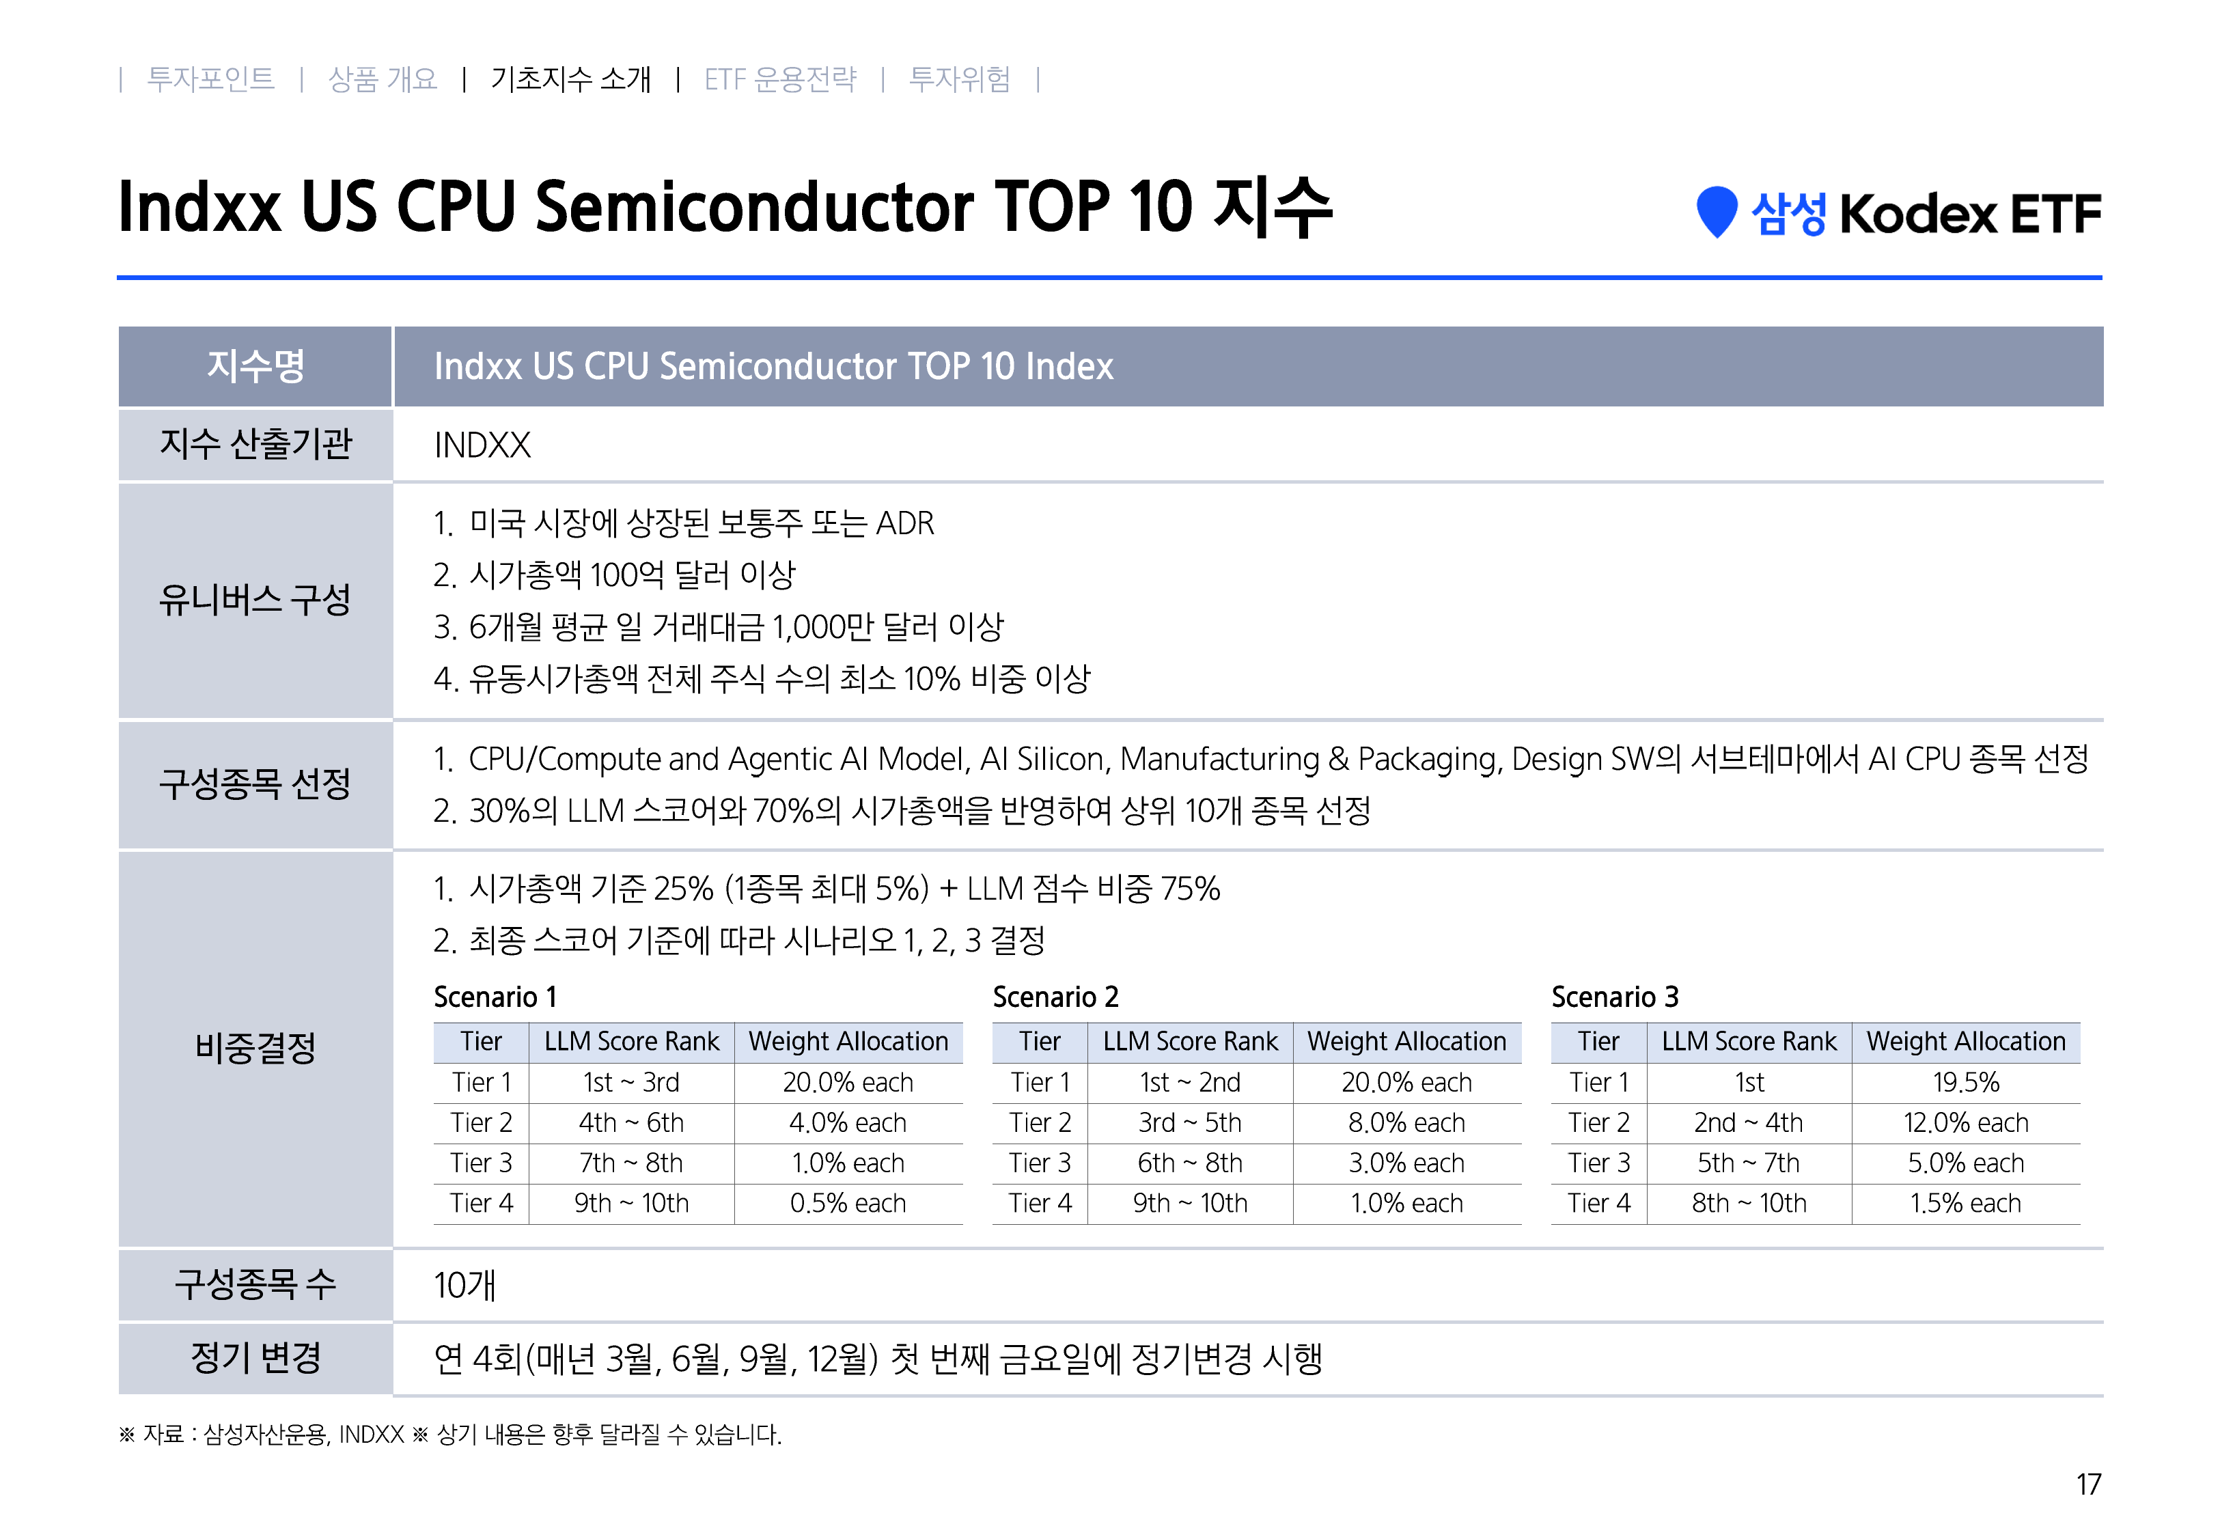Select the 유니버스 구성 row label
This screenshot has height=1537, width=2220.
(255, 600)
